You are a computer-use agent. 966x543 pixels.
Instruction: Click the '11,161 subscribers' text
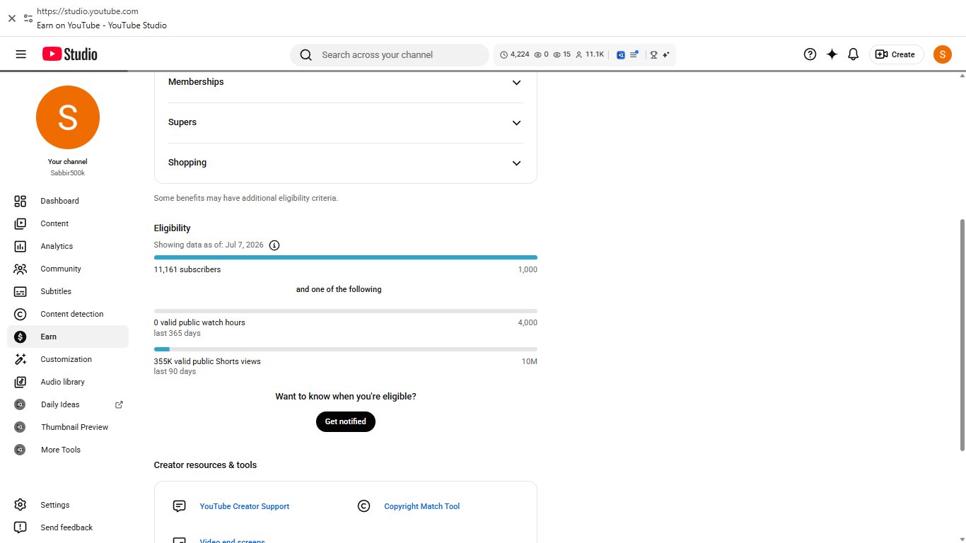pos(187,269)
